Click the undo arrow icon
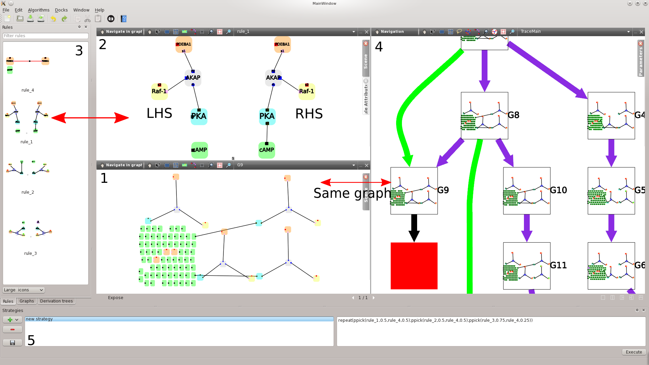 (x=53, y=19)
